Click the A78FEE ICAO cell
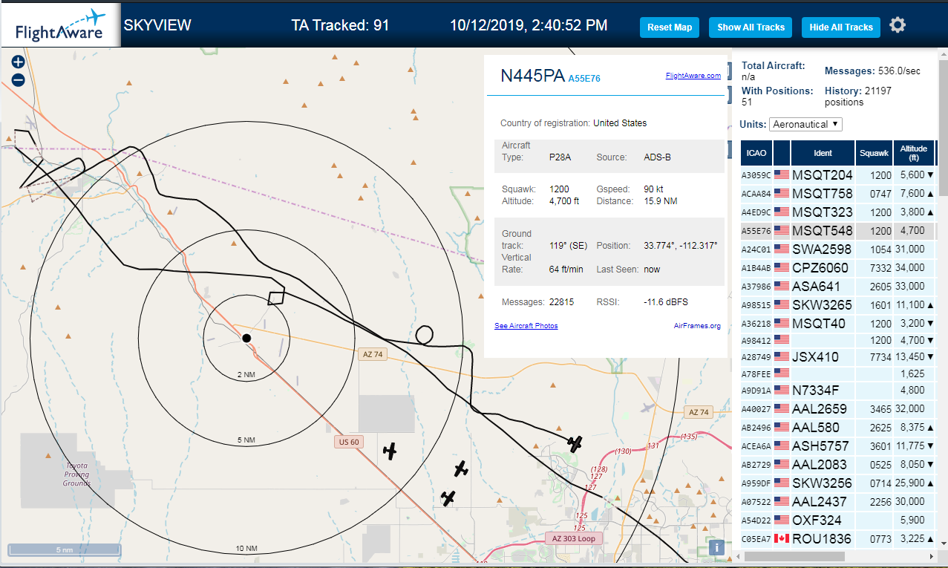The width and height of the screenshot is (948, 568). (756, 374)
